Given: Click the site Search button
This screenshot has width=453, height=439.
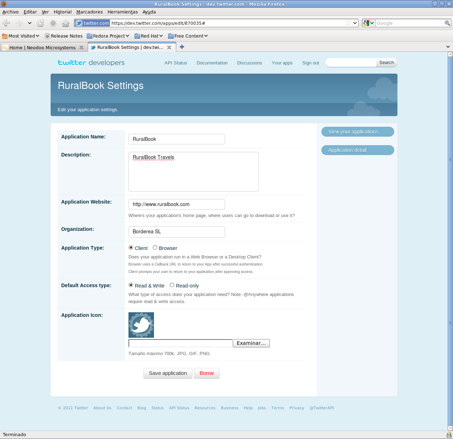Looking at the screenshot, I should coord(386,63).
